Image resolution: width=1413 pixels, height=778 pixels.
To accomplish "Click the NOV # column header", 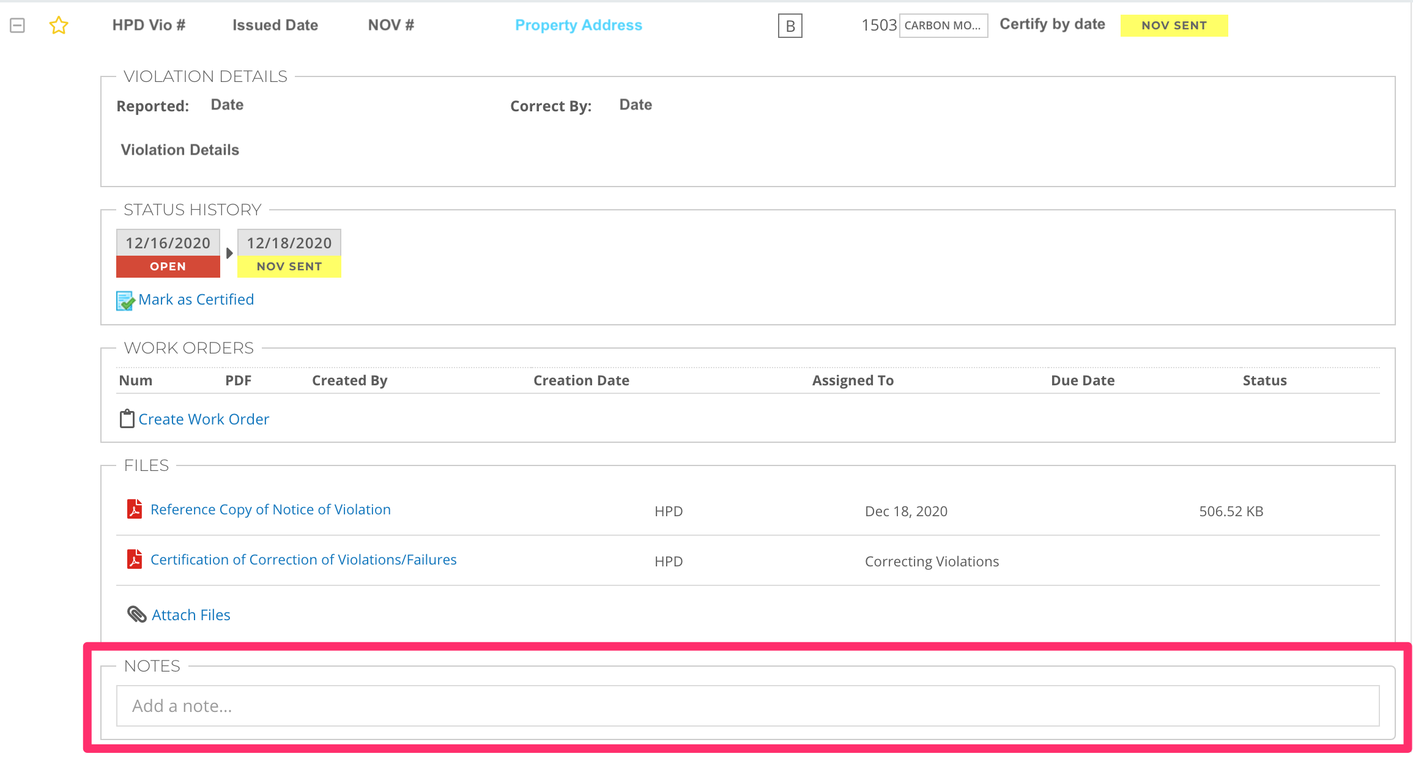I will [391, 25].
